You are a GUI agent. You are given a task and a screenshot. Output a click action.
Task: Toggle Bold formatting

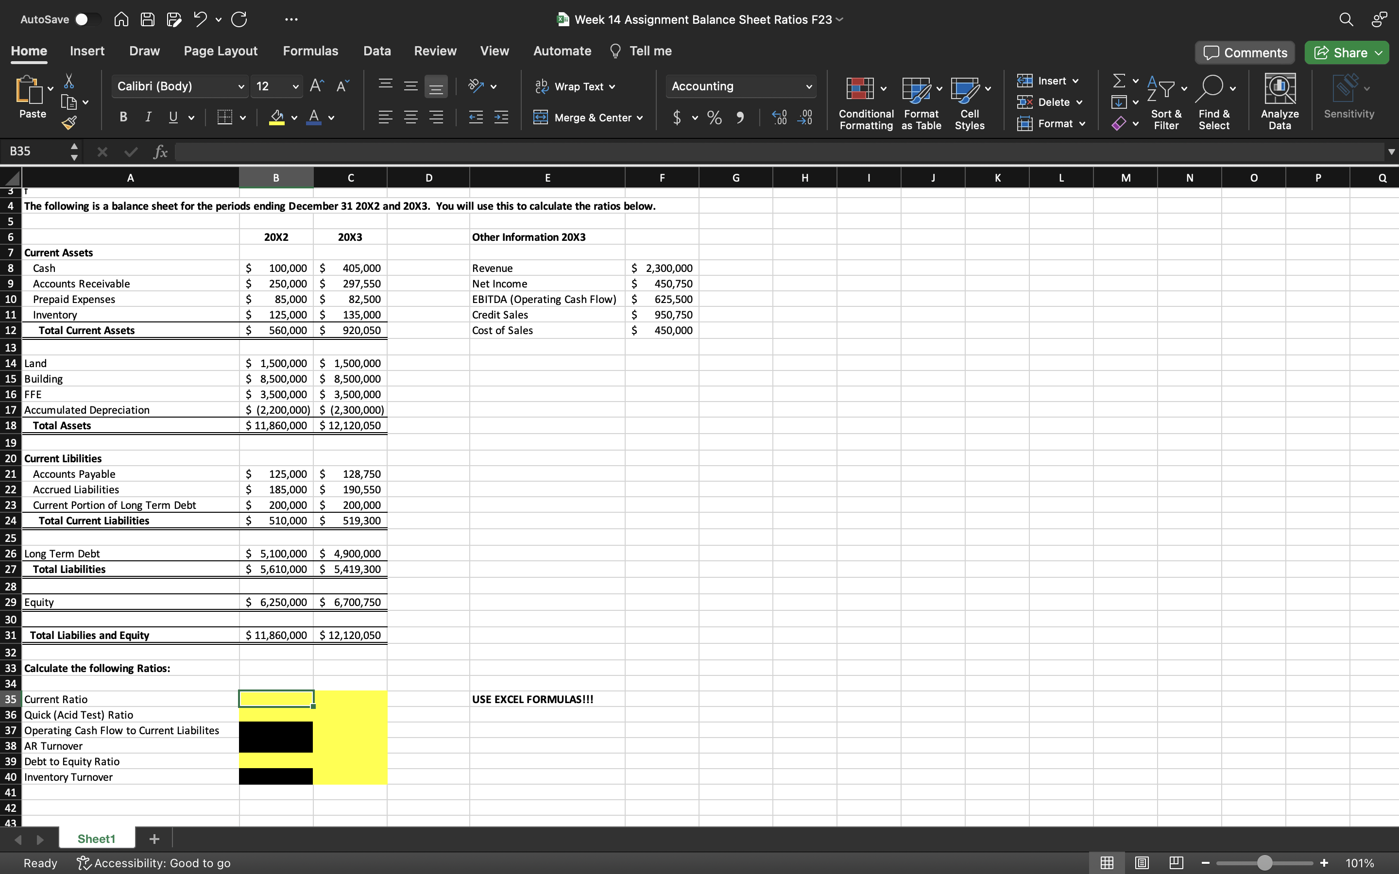coord(123,118)
